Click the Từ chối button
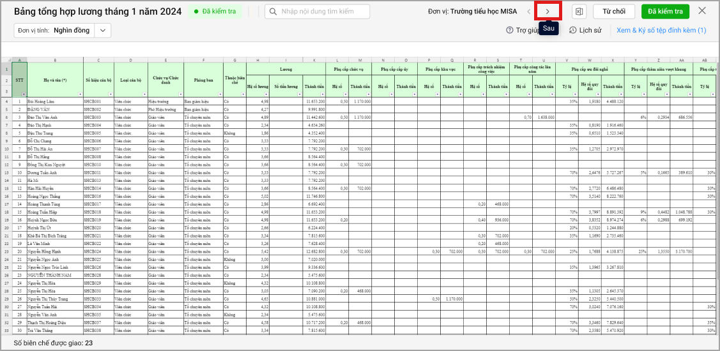 tap(613, 11)
